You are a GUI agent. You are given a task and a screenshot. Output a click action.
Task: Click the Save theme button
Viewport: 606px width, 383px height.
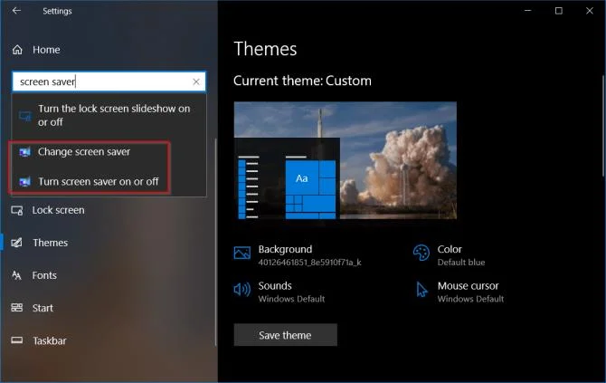click(x=285, y=335)
